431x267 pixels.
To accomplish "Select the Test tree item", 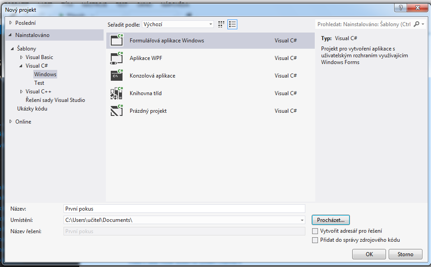I will [x=39, y=83].
